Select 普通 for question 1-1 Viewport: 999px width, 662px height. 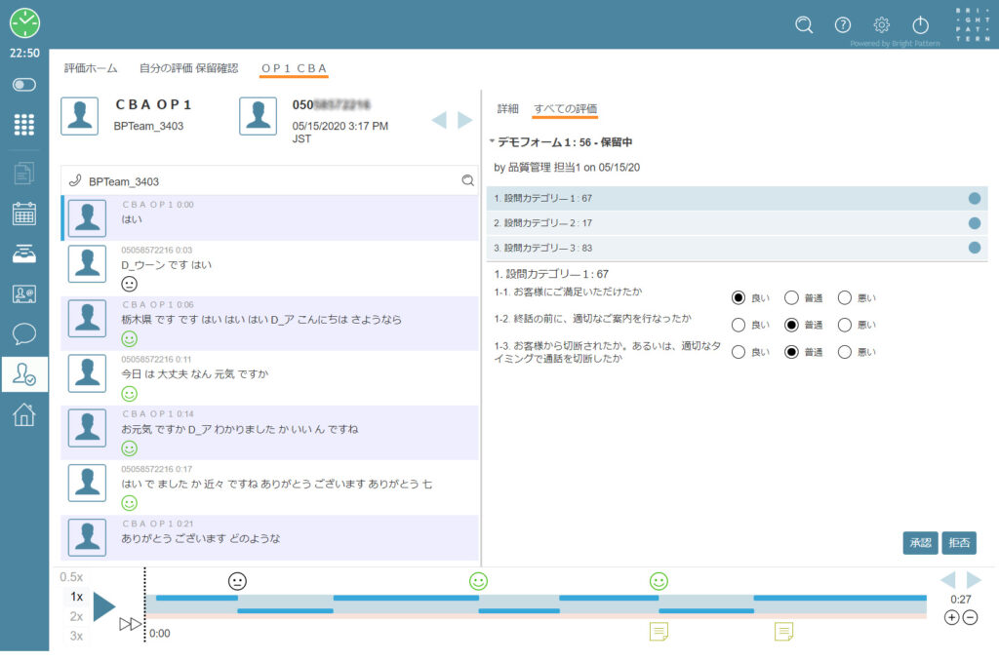(791, 298)
